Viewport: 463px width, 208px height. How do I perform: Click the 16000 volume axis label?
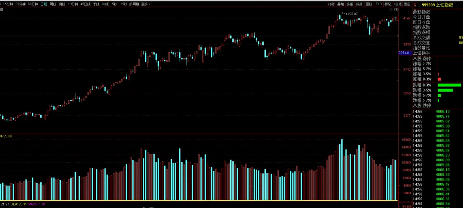pyautogui.click(x=407, y=140)
